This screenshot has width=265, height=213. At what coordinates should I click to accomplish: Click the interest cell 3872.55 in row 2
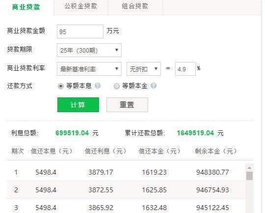click(101, 190)
